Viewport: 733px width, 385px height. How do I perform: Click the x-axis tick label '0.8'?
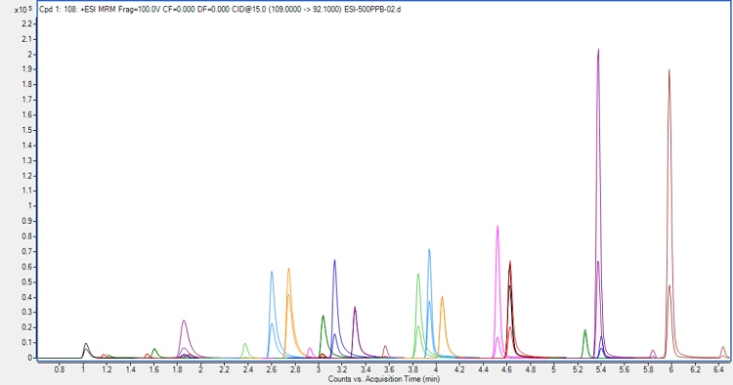60,369
